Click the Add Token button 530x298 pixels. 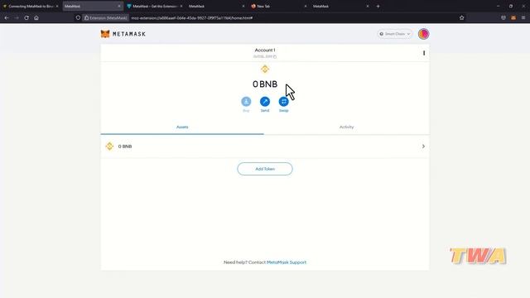click(265, 169)
